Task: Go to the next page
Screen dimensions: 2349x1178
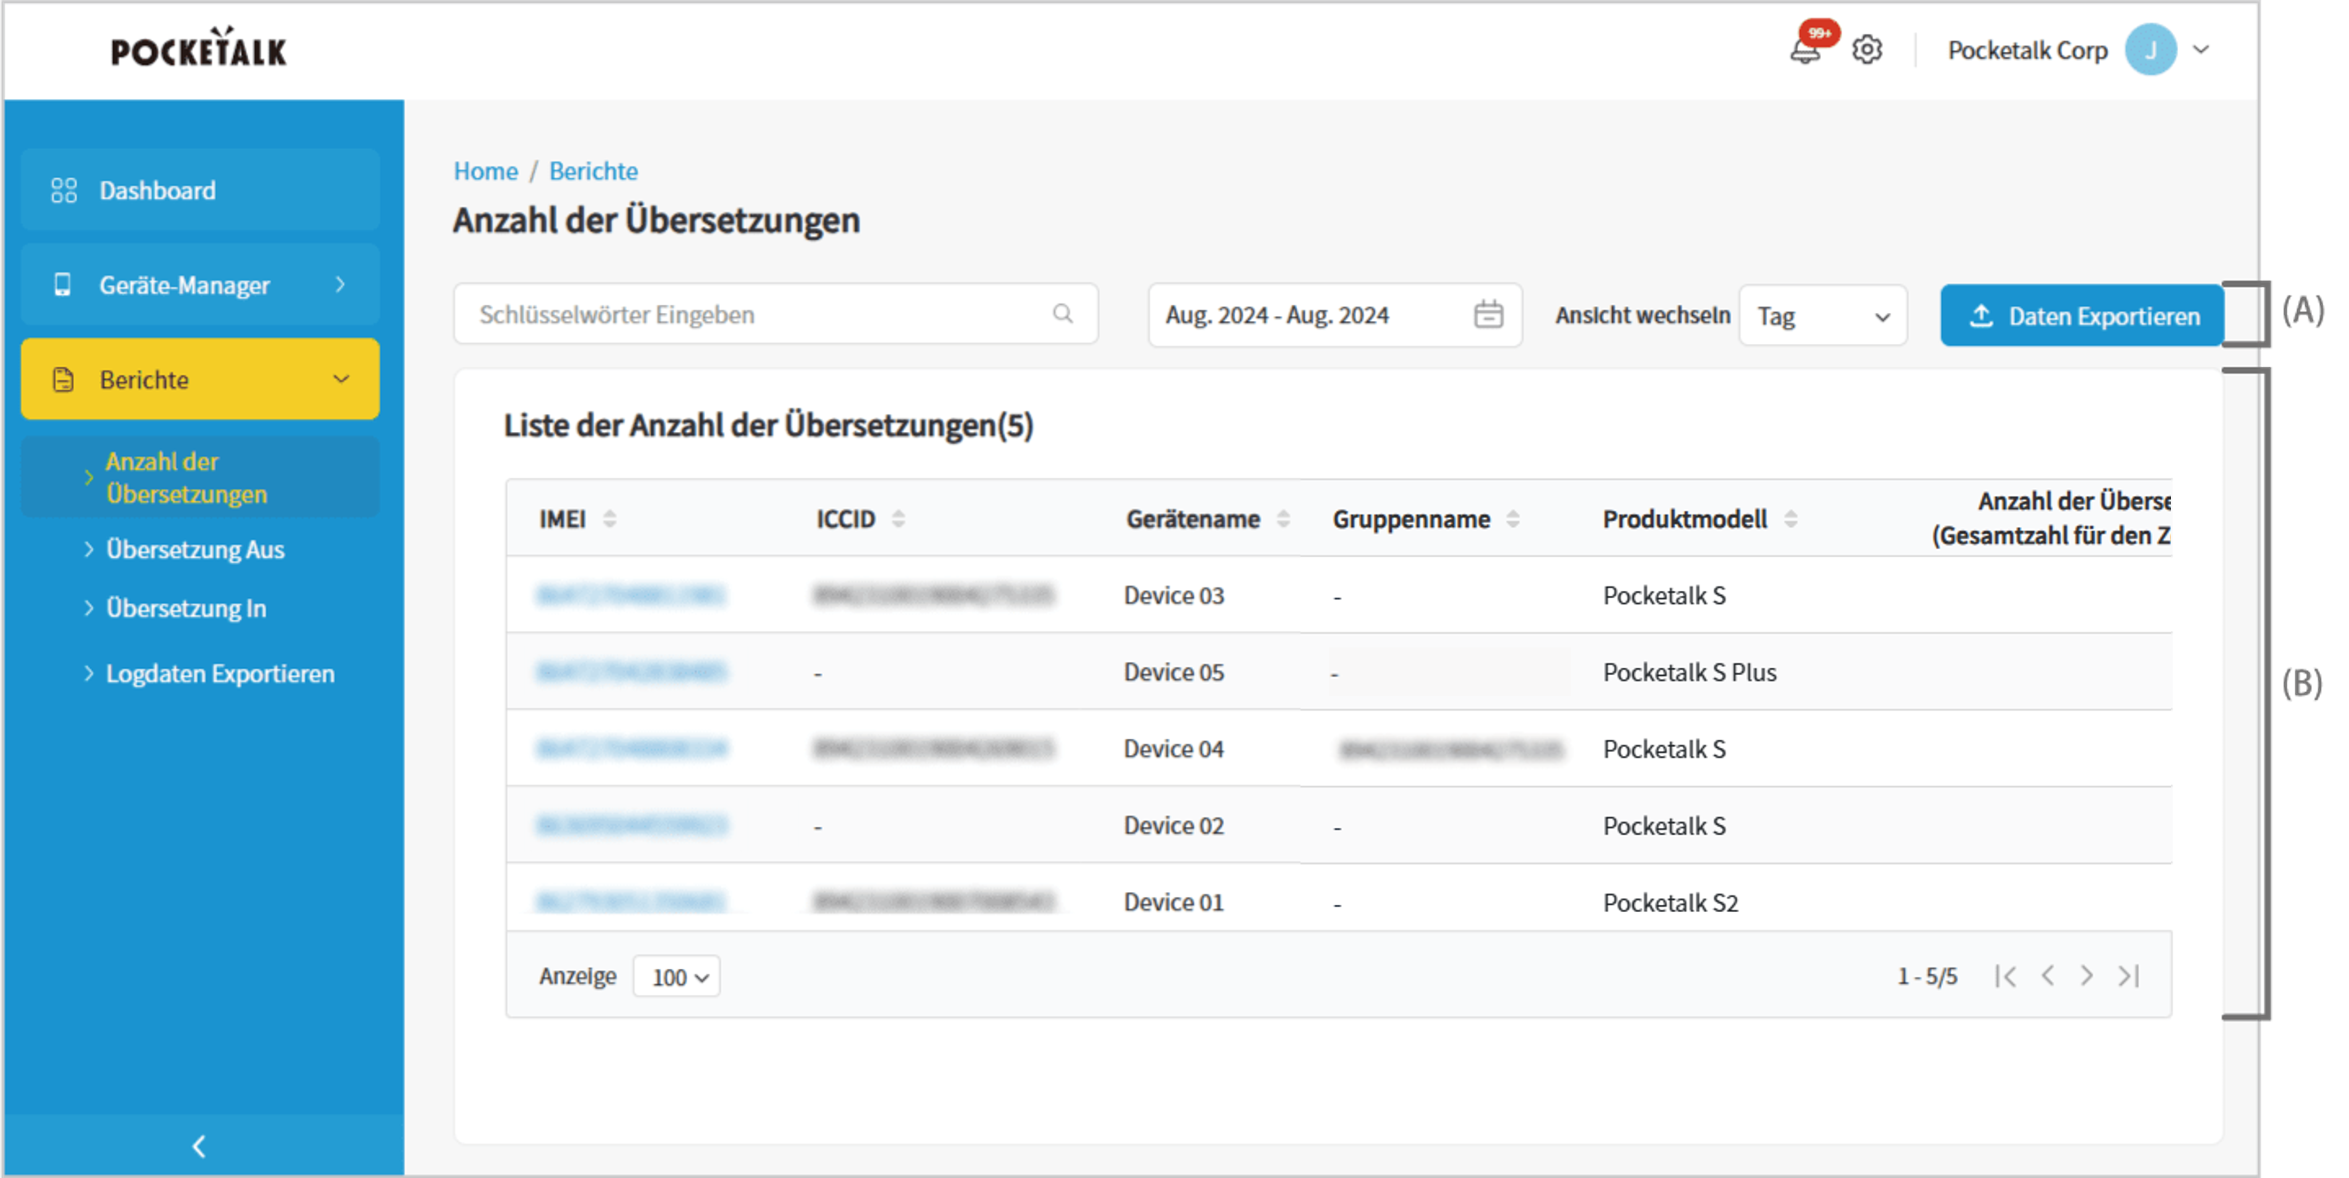Action: point(2087,976)
